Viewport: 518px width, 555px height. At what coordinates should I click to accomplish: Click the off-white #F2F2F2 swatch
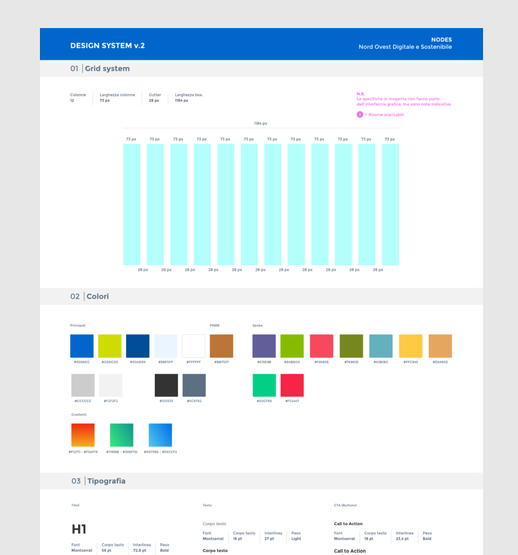tap(111, 385)
